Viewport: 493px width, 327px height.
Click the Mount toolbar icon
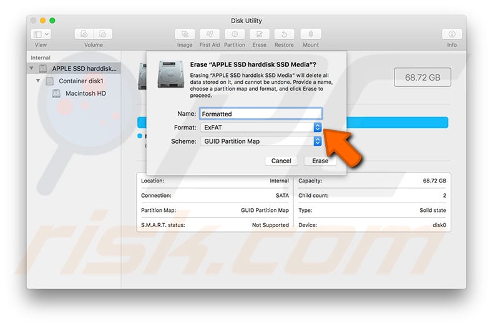310,35
